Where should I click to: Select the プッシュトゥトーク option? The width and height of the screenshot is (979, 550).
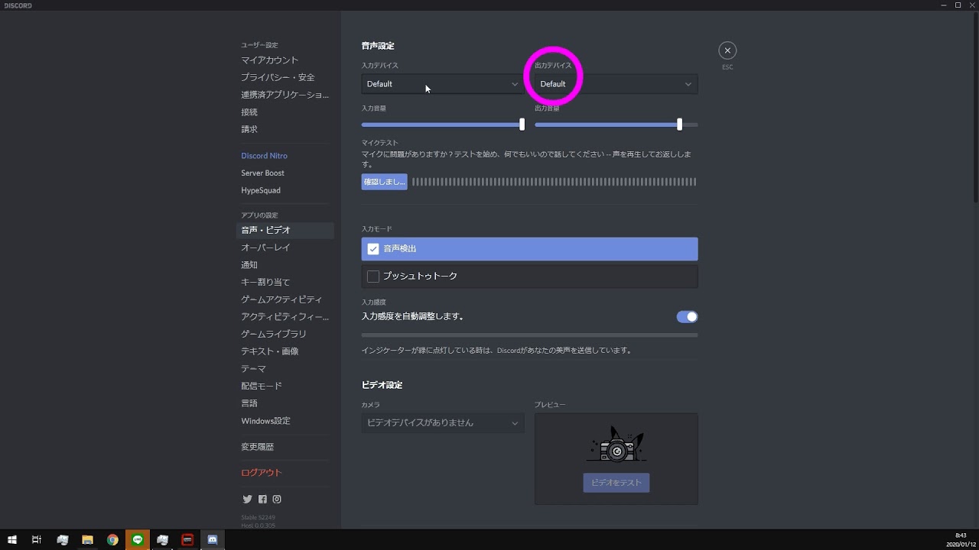[529, 276]
